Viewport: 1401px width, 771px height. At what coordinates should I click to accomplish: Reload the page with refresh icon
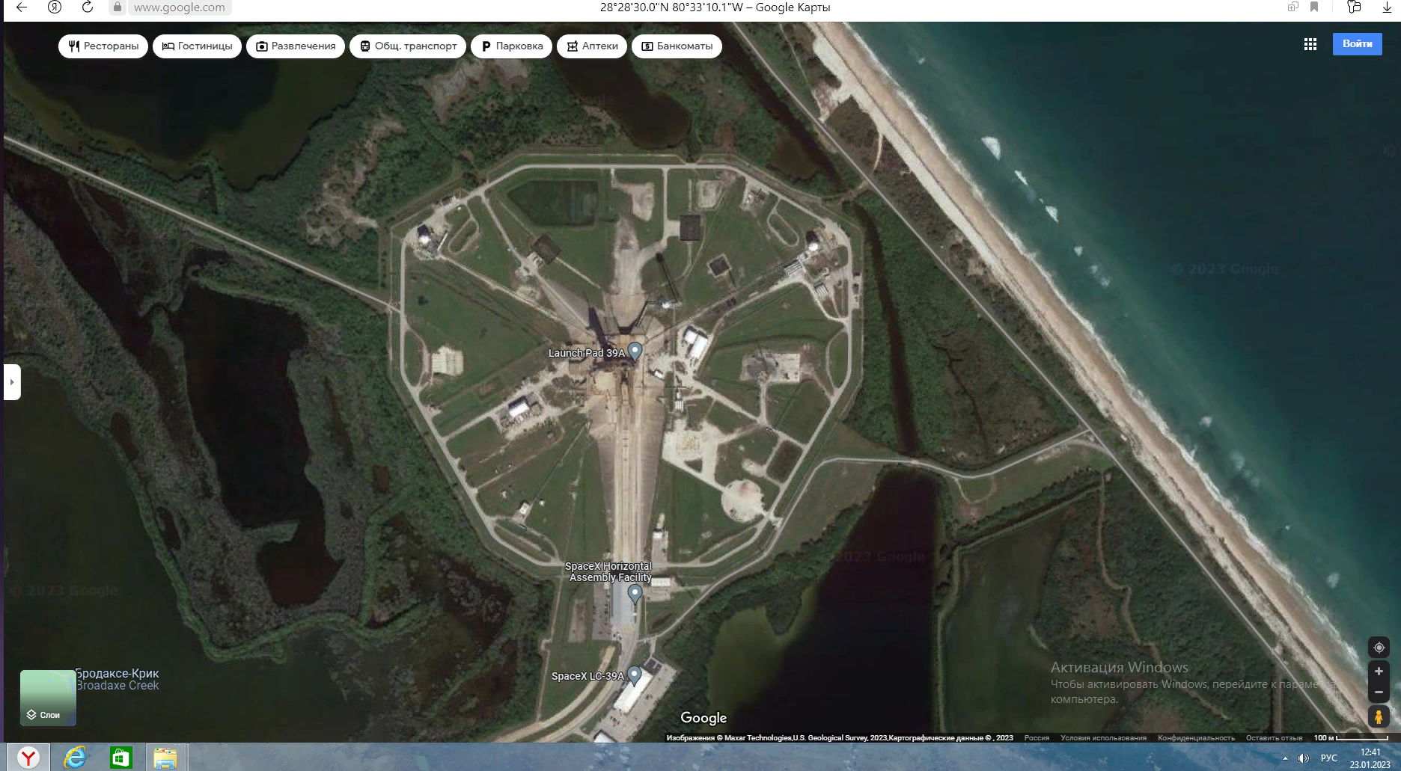click(88, 7)
